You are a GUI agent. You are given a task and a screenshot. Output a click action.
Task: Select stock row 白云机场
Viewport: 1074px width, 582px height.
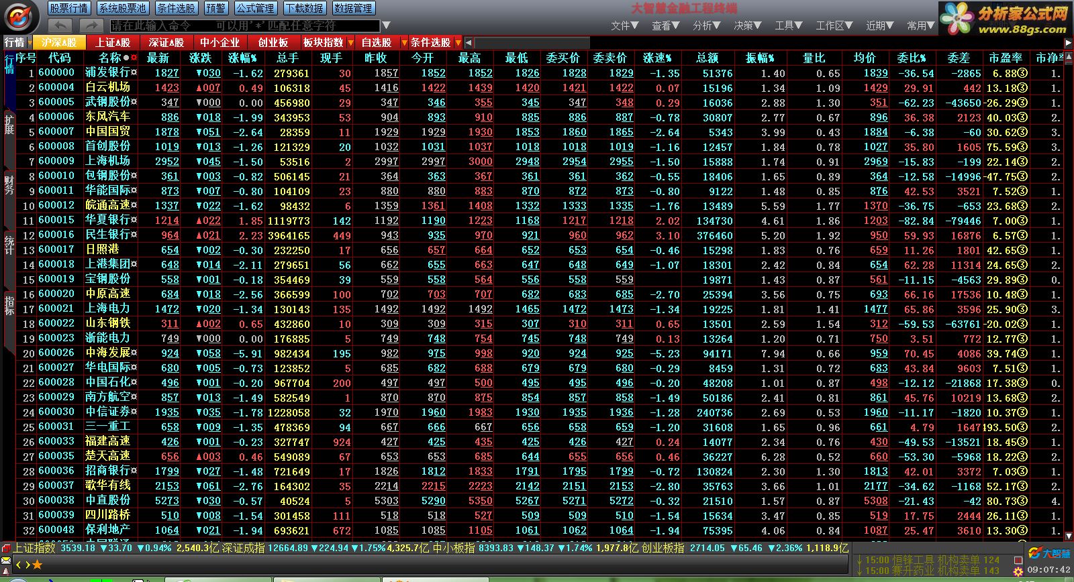[x=540, y=87]
